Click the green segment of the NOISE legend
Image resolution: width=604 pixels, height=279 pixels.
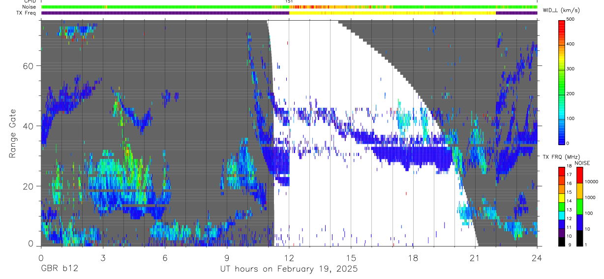click(x=579, y=206)
